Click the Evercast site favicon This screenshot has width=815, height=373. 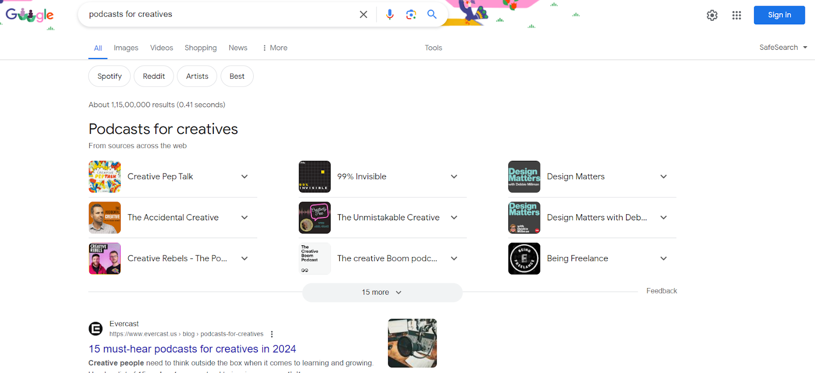(96, 329)
